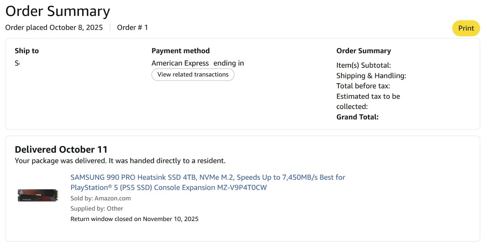Click the Item(s) Subtotal label

pyautogui.click(x=364, y=65)
